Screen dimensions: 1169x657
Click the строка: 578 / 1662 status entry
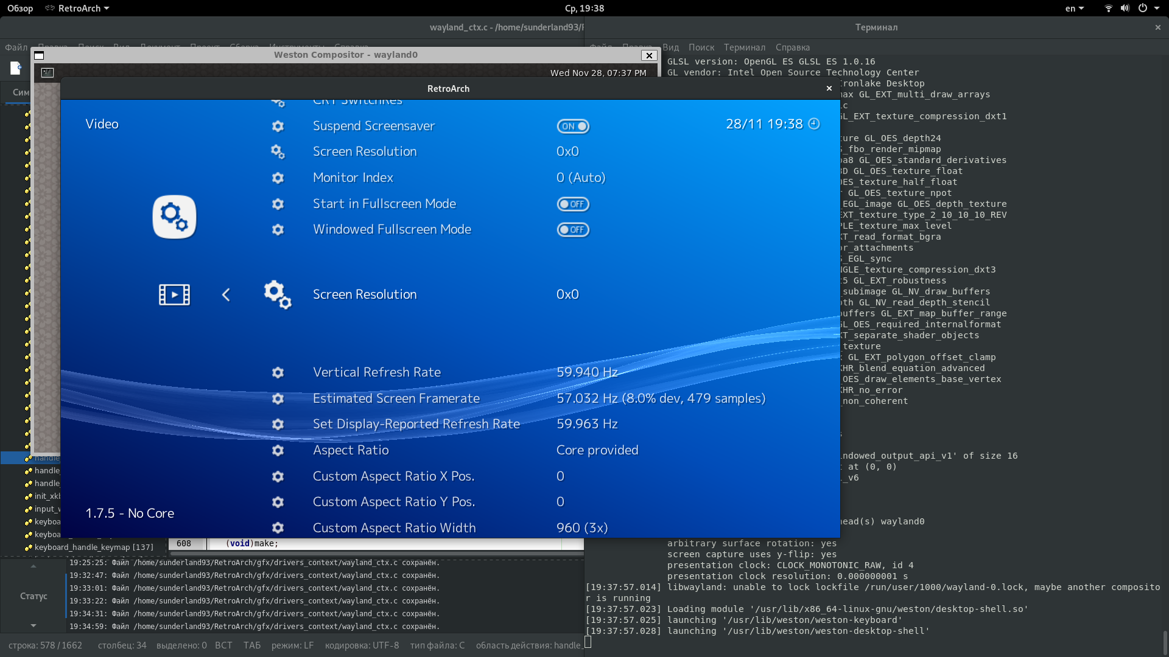[45, 645]
